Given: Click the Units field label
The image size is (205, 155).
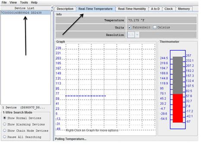Looking at the screenshot, I should coord(119,28).
